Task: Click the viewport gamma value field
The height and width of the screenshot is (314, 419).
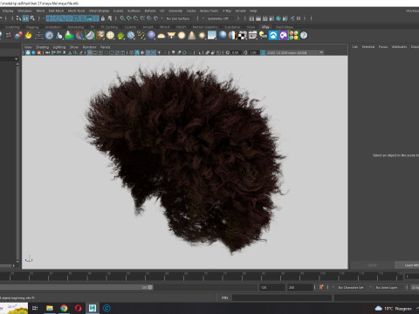Action: (x=253, y=52)
